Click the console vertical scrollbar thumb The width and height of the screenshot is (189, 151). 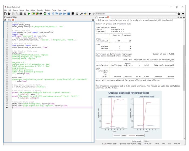184,68
